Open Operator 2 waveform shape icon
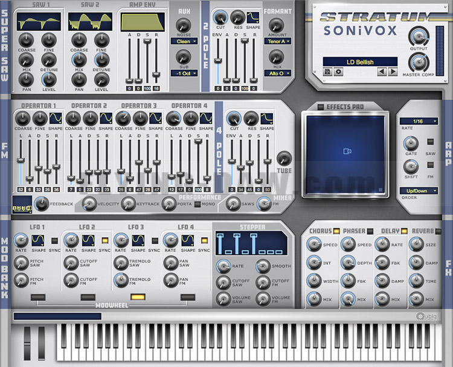 tap(106, 118)
